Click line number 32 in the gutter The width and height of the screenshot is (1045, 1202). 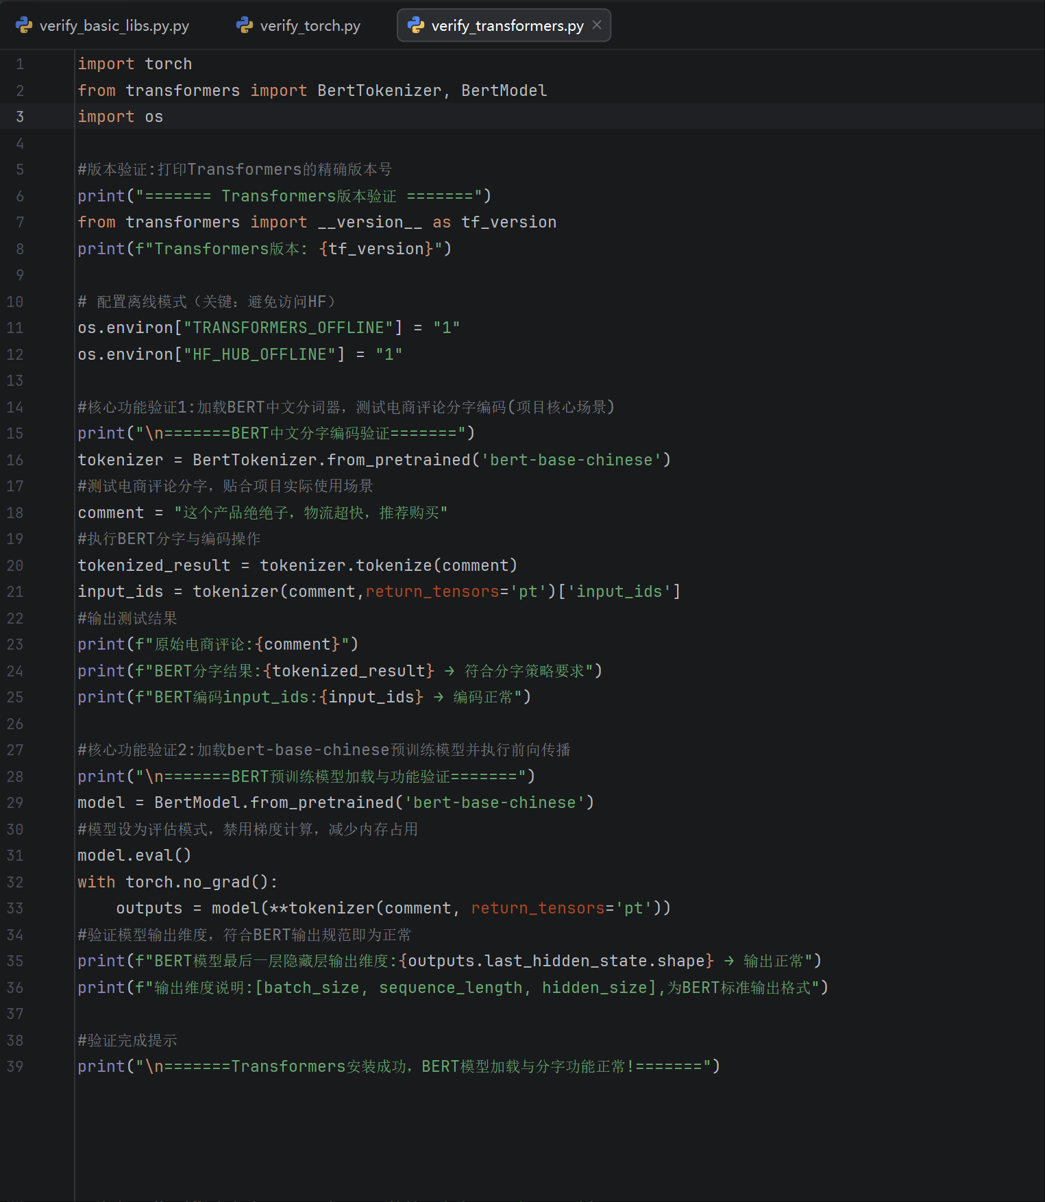(x=15, y=882)
